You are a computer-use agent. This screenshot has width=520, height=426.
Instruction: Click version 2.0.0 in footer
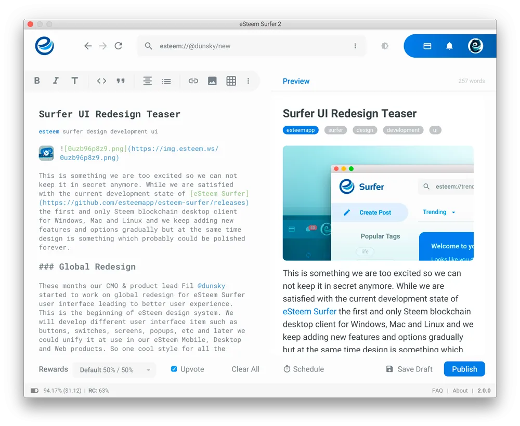(484, 391)
